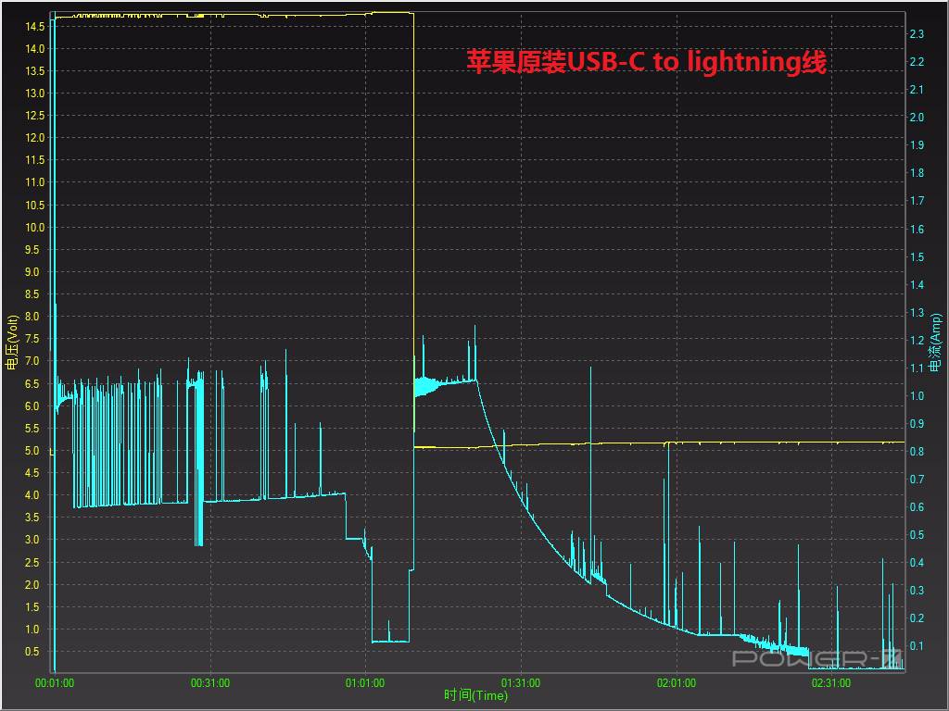Click 1.6 on the current axis
The image size is (949, 711).
pyautogui.click(x=917, y=230)
